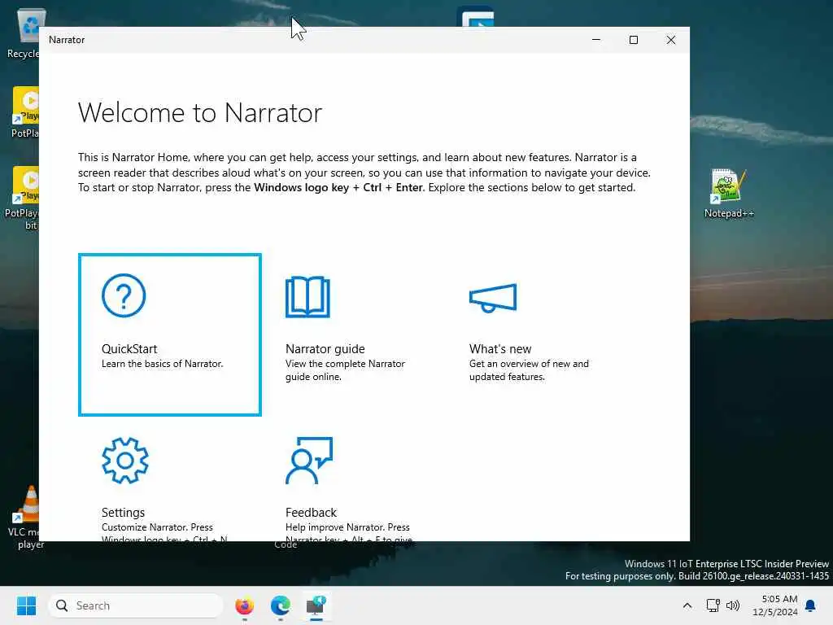Select the Recycle Bin desktop icon
Image resolution: width=833 pixels, height=625 pixels.
click(x=24, y=33)
